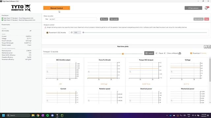Open the Windows Start menu
211x118 pixels.
tap(4, 115)
